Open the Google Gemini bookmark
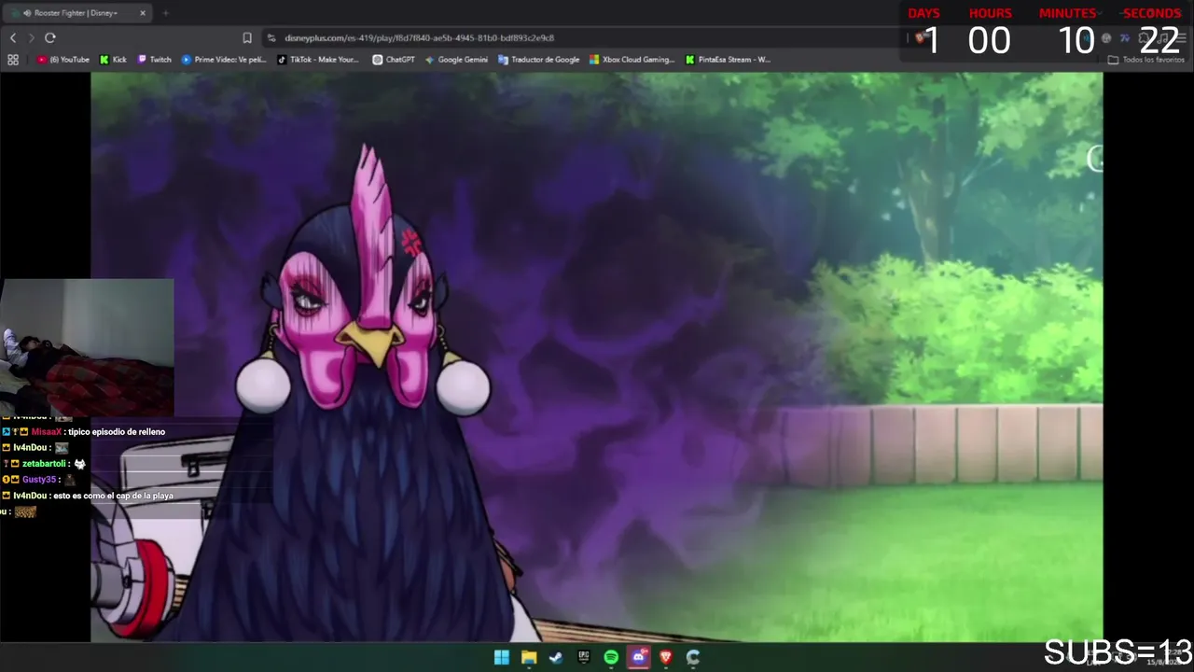 tap(456, 60)
